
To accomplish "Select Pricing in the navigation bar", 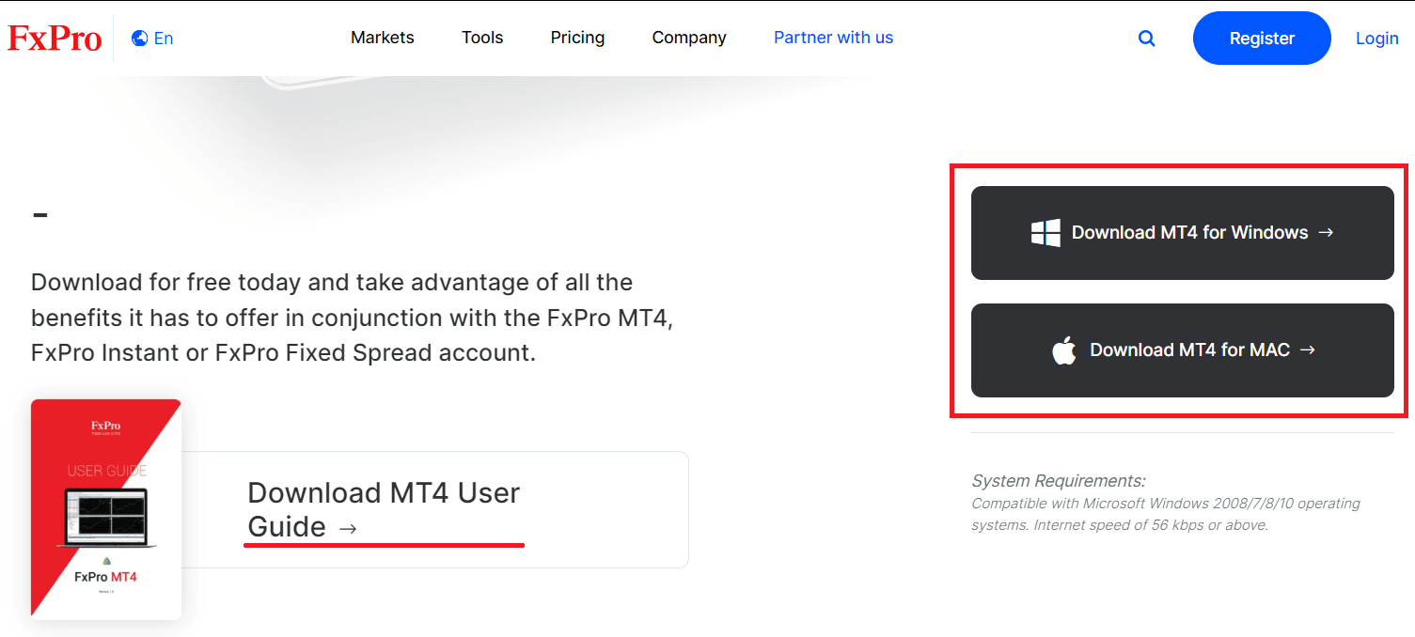I will pyautogui.click(x=577, y=38).
